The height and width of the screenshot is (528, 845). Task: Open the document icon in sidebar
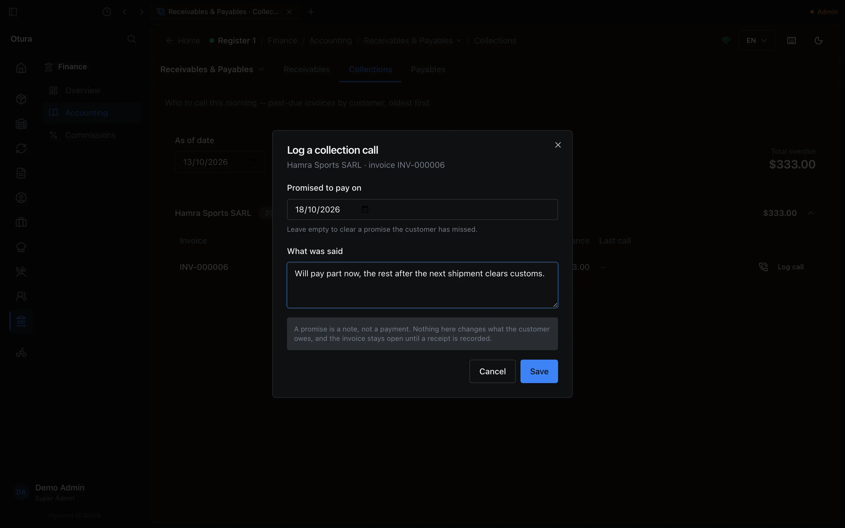tap(21, 173)
